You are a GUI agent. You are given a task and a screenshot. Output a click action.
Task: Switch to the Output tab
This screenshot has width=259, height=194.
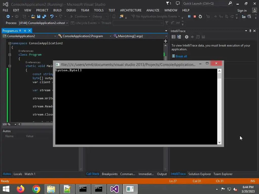click(x=162, y=174)
